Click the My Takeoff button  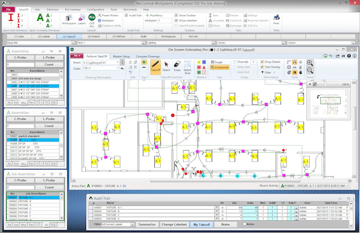pos(202,224)
